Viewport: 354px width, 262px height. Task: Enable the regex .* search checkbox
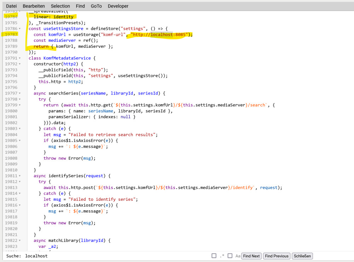tap(214, 256)
